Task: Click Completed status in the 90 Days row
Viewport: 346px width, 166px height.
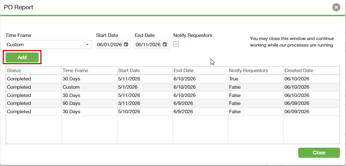Action: coord(34,104)
